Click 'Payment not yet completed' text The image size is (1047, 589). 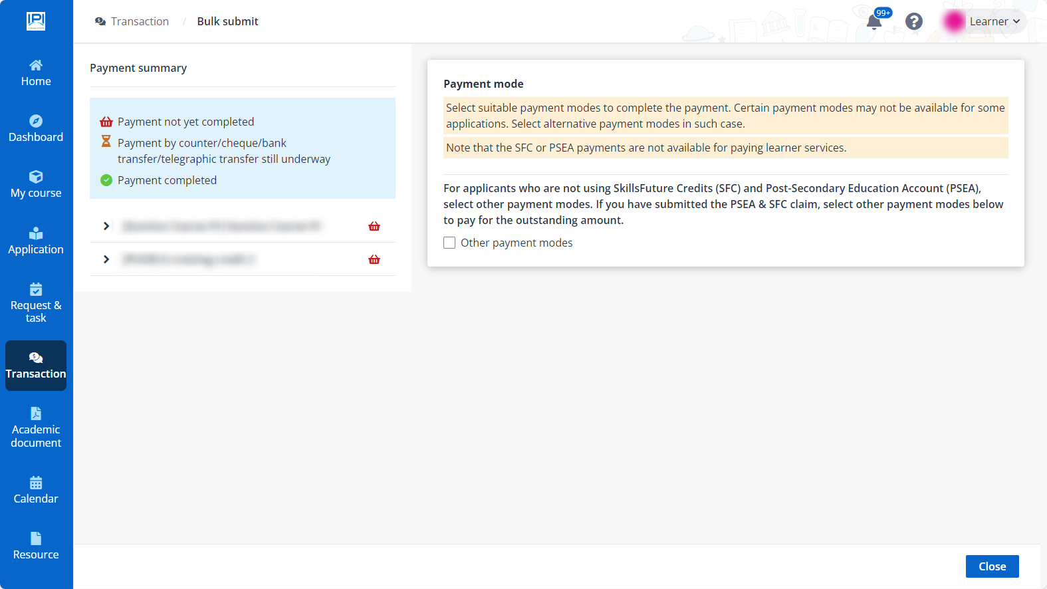tap(185, 122)
